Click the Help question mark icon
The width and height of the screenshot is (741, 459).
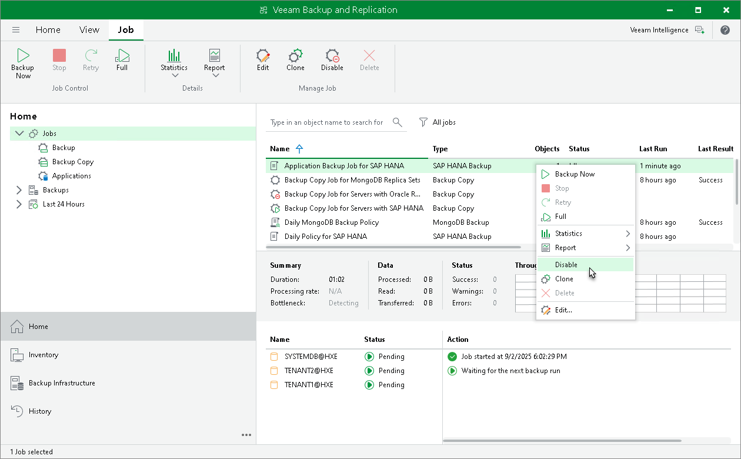tap(725, 29)
